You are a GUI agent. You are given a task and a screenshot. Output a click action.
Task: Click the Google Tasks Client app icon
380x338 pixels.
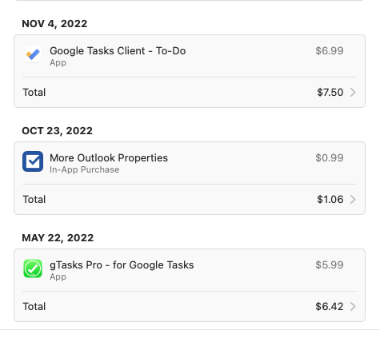click(33, 54)
